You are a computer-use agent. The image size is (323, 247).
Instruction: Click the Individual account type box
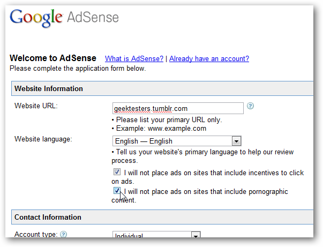(x=156, y=235)
